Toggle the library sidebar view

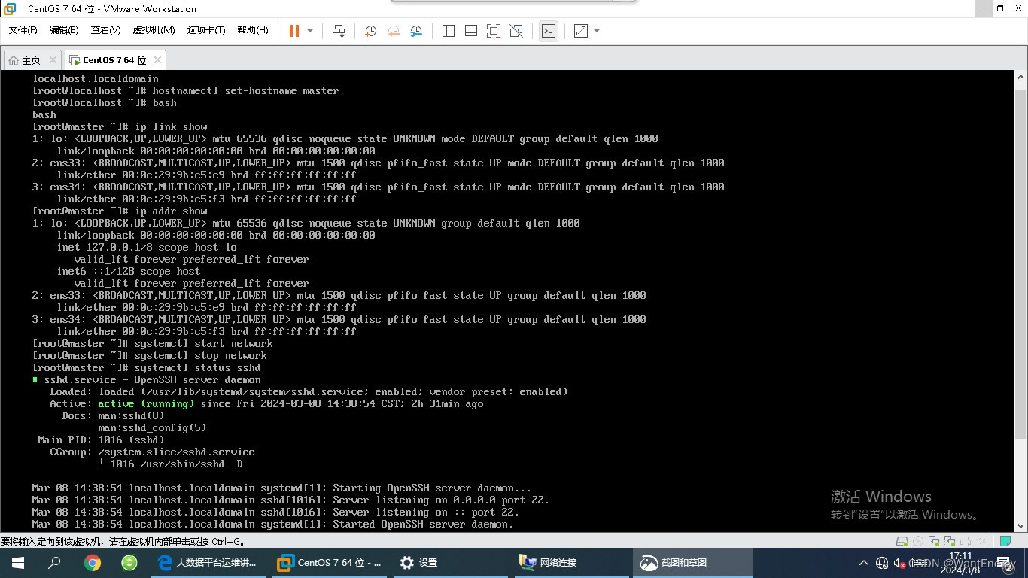coord(449,31)
